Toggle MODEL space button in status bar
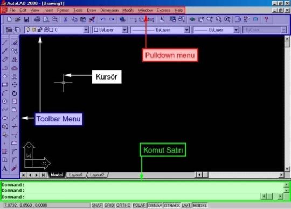This screenshot has height=209, width=291. coord(200,205)
